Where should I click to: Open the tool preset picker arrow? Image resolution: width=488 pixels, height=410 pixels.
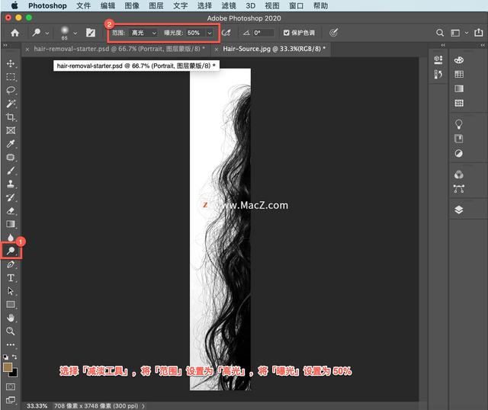point(47,33)
